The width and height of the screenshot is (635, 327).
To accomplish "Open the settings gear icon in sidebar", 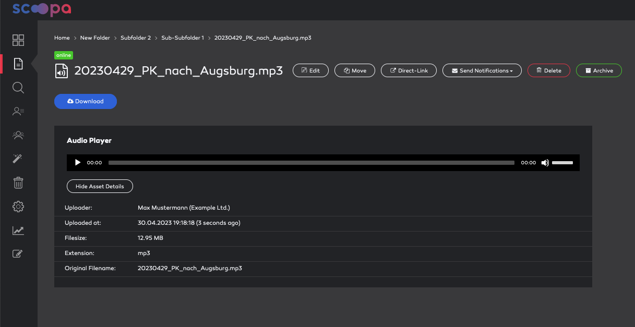I will 18,207.
